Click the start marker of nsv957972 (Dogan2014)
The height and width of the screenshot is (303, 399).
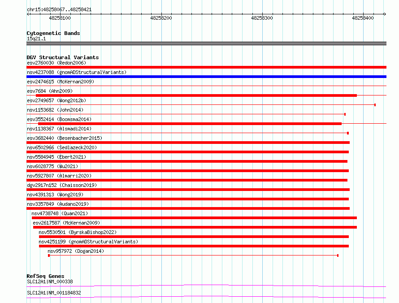click(x=49, y=255)
